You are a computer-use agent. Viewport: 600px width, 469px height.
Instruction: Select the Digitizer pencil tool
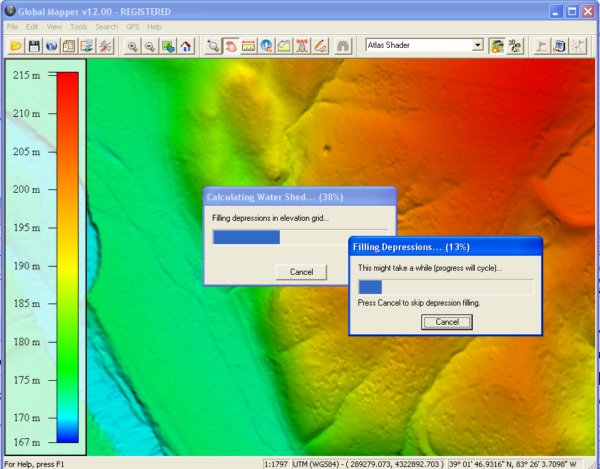tap(319, 46)
